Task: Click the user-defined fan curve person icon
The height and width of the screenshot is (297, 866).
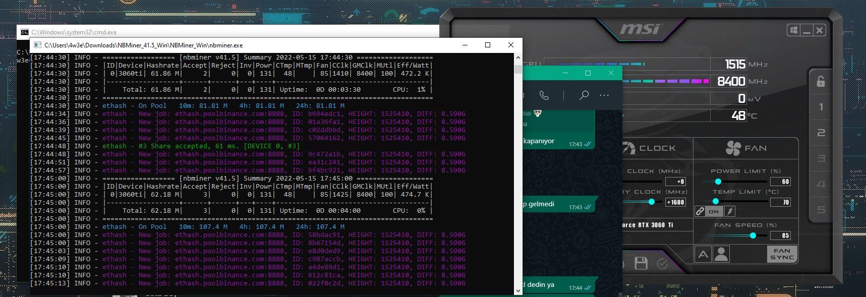Action: pos(722,254)
